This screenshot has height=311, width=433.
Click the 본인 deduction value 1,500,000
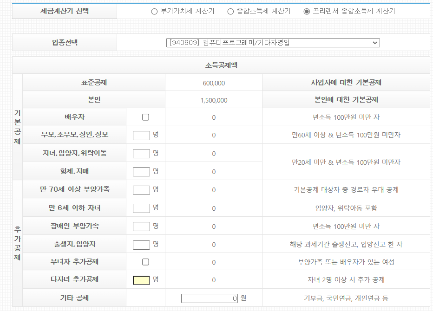click(214, 100)
